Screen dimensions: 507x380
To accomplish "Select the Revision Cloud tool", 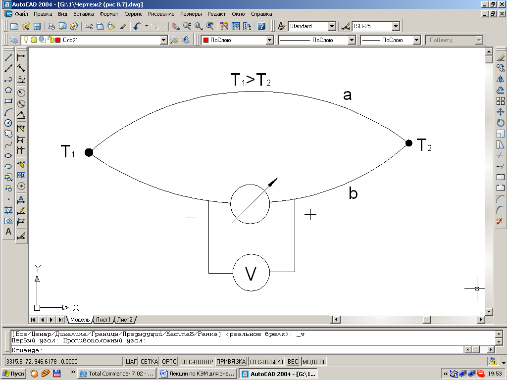I will click(x=8, y=134).
